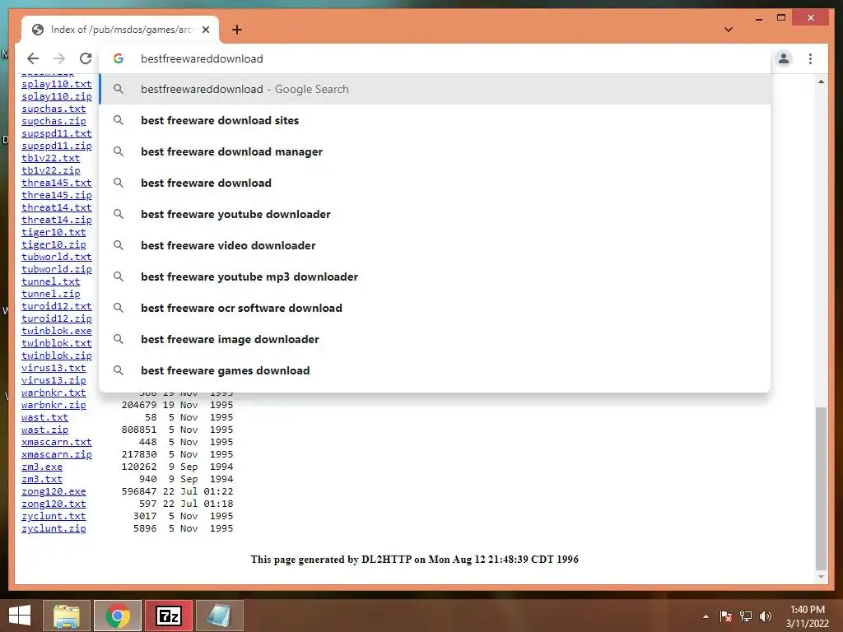Open the tubworld.zip link

pos(57,269)
